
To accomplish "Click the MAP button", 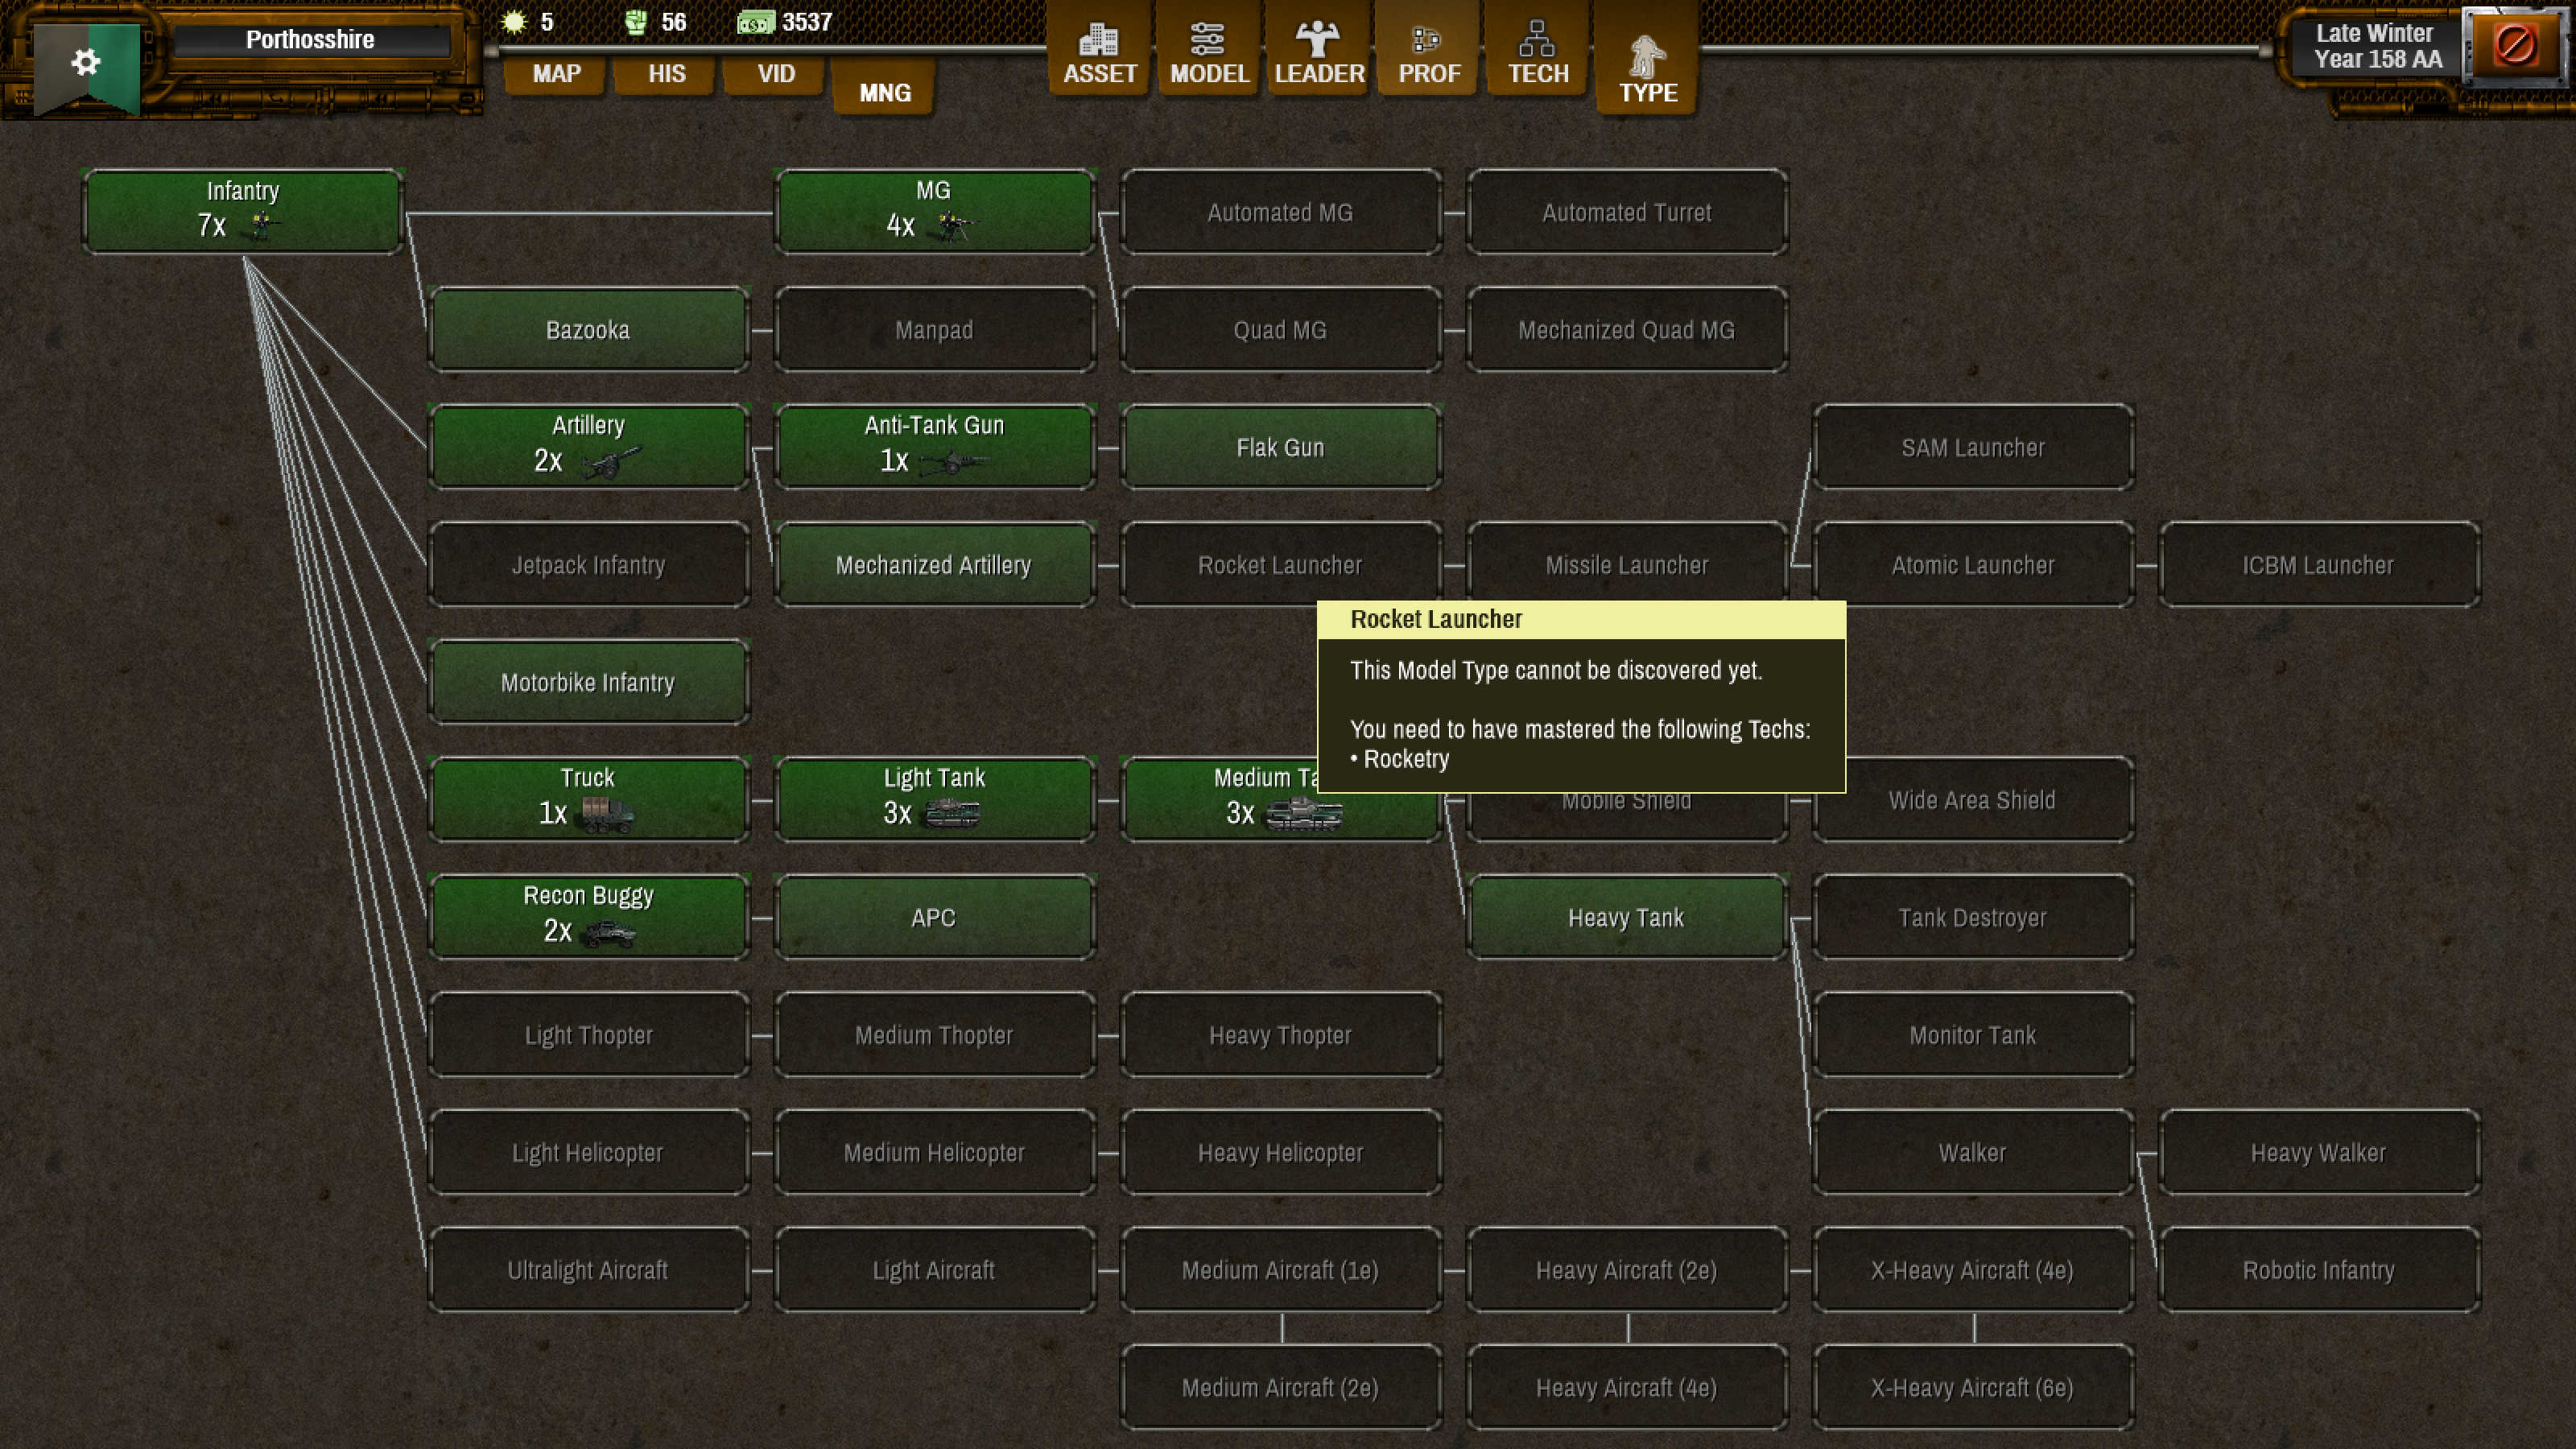I will coord(556,74).
